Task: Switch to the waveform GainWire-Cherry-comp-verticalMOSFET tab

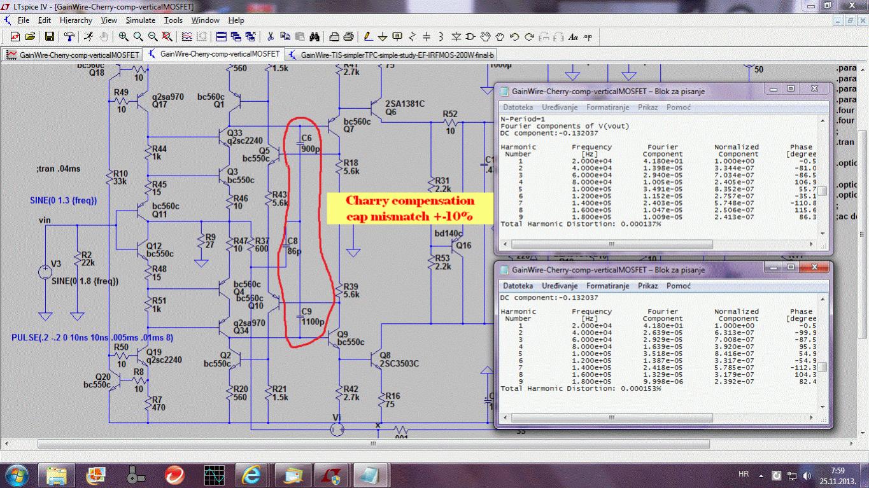Action: click(73, 55)
